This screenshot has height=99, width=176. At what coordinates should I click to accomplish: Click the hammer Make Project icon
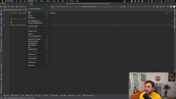coord(76,7)
